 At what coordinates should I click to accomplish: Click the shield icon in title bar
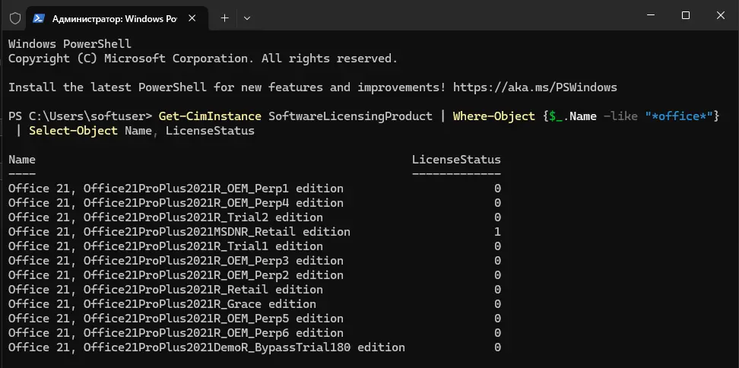pyautogui.click(x=15, y=18)
